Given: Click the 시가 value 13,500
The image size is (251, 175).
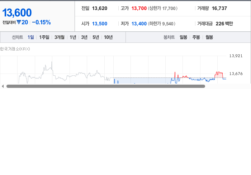Looking at the screenshot, I should tap(100, 24).
